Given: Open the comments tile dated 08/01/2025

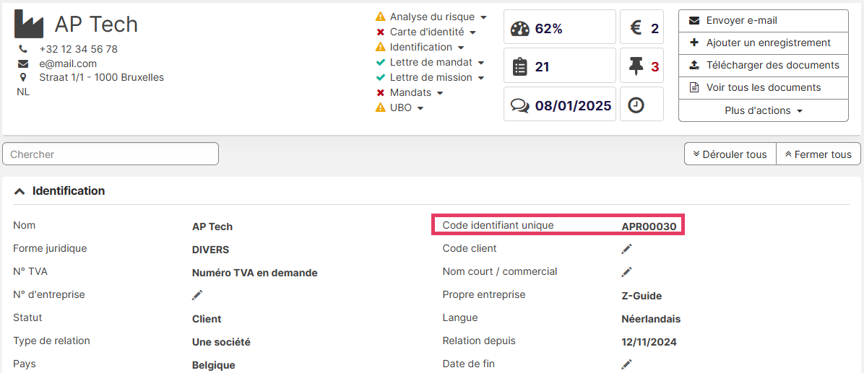Looking at the screenshot, I should (x=559, y=105).
